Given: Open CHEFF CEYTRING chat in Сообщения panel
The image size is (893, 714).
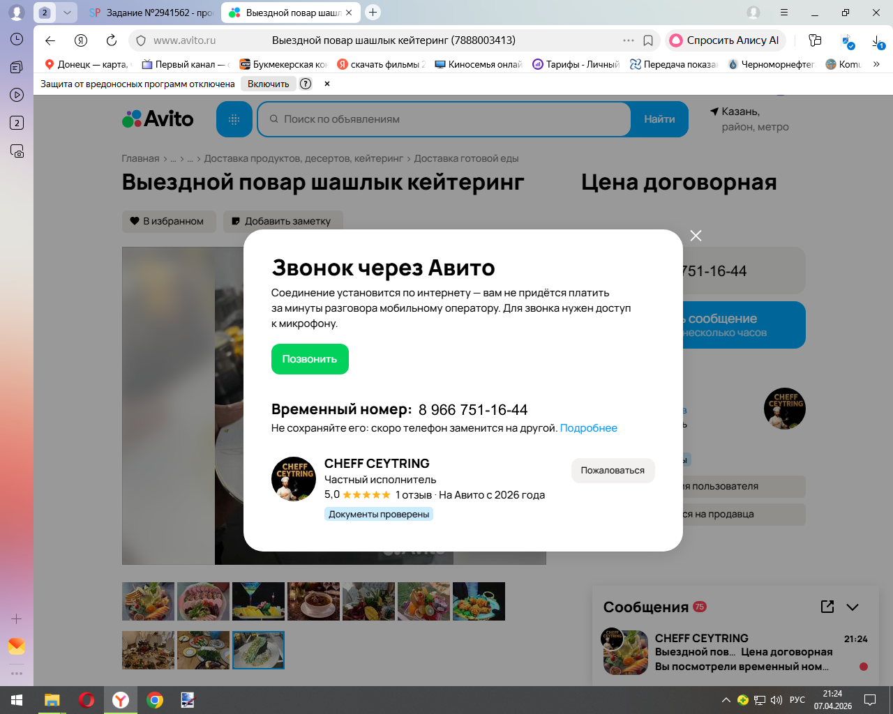Looking at the screenshot, I should [734, 652].
